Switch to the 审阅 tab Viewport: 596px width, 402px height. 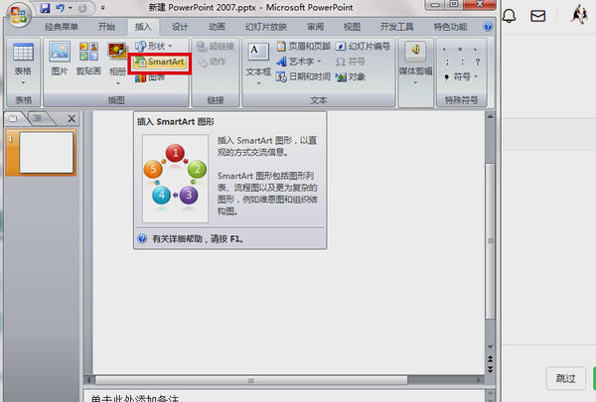[315, 27]
